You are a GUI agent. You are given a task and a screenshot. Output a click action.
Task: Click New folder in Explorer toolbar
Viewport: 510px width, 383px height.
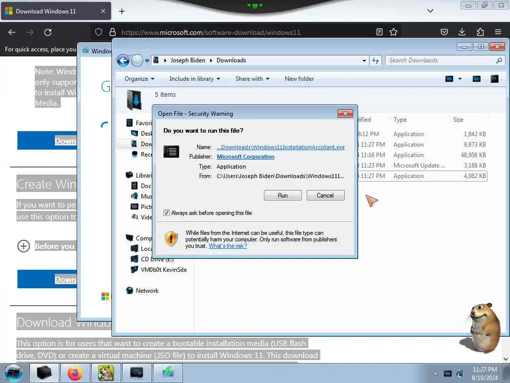pyautogui.click(x=299, y=79)
